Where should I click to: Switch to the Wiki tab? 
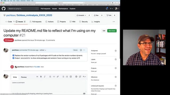point(73,22)
